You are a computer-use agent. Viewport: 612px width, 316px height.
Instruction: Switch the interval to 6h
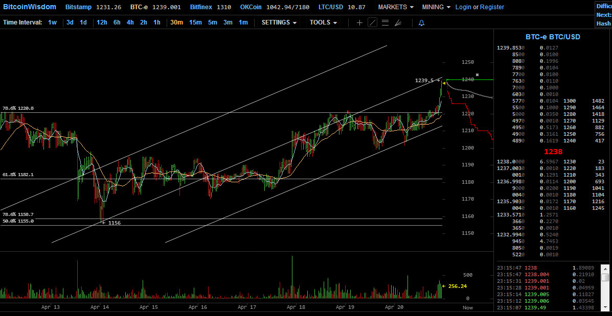click(117, 22)
